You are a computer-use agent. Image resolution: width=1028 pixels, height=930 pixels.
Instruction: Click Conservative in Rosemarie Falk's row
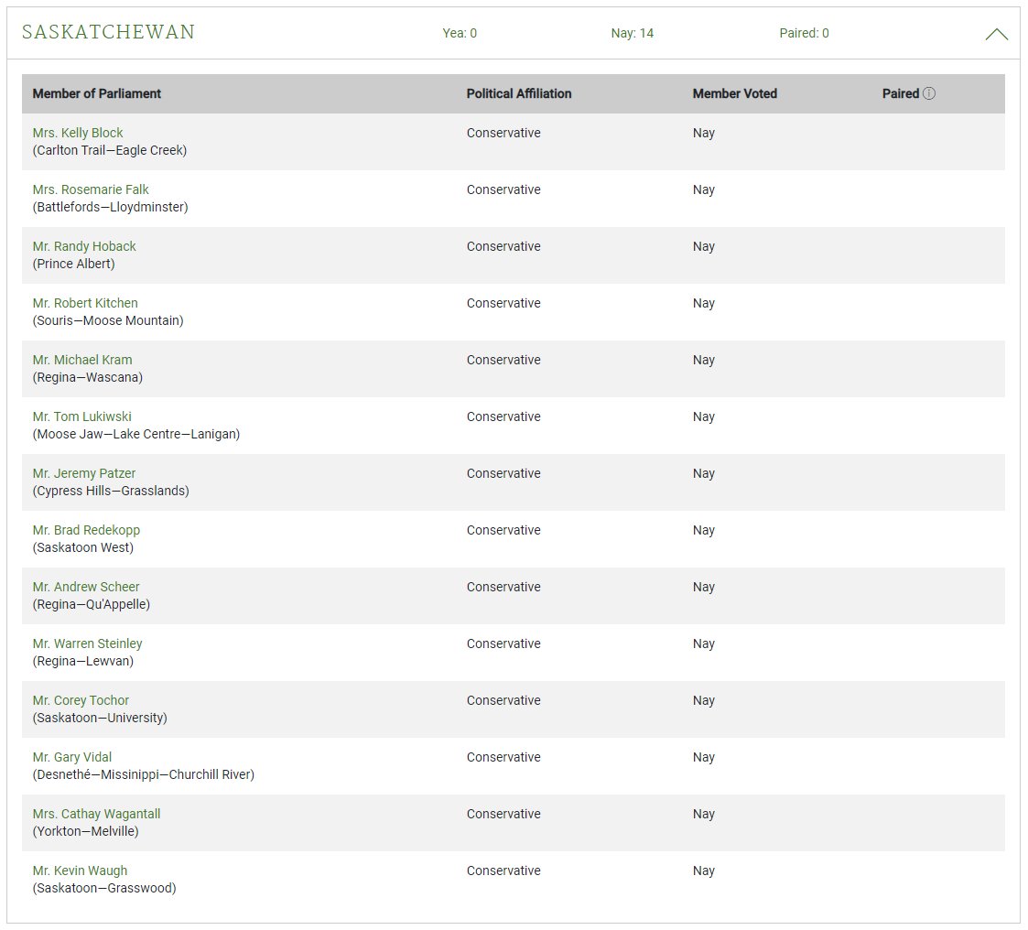click(x=503, y=190)
